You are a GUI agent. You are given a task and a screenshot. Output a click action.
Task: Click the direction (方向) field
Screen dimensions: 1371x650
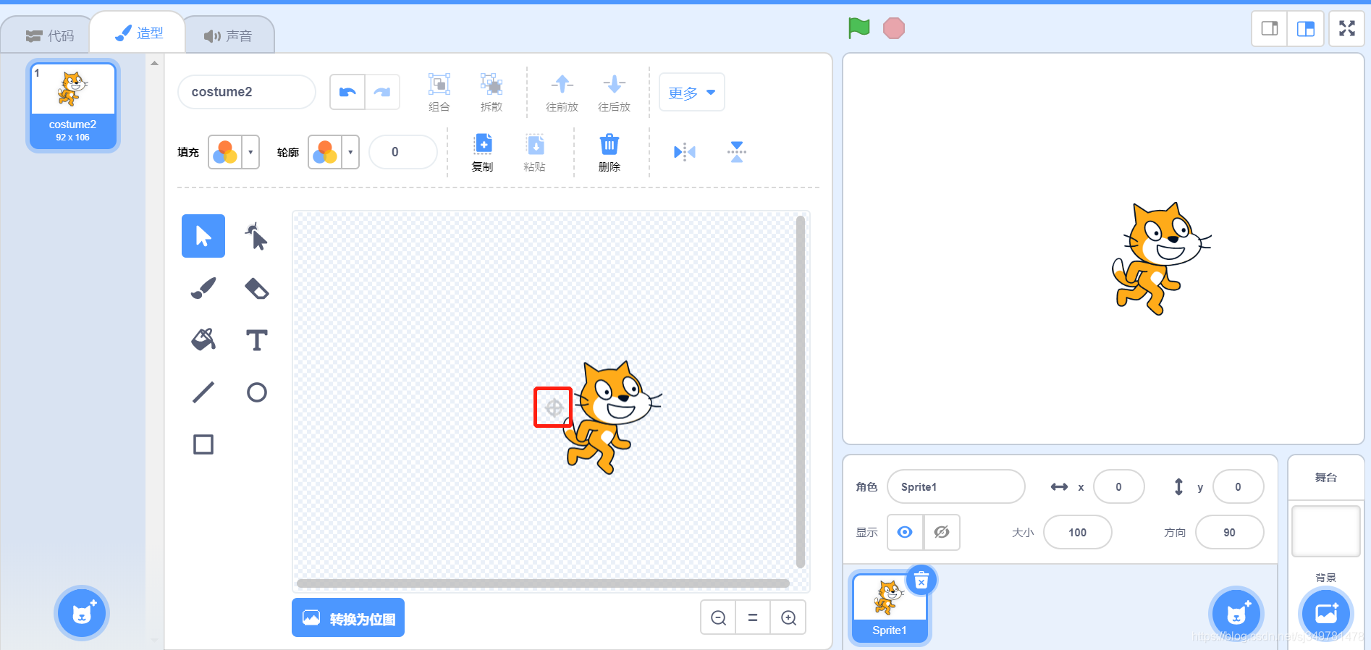1230,532
